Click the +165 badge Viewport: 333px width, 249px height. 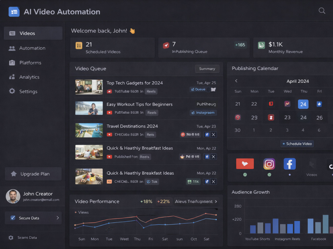(240, 45)
